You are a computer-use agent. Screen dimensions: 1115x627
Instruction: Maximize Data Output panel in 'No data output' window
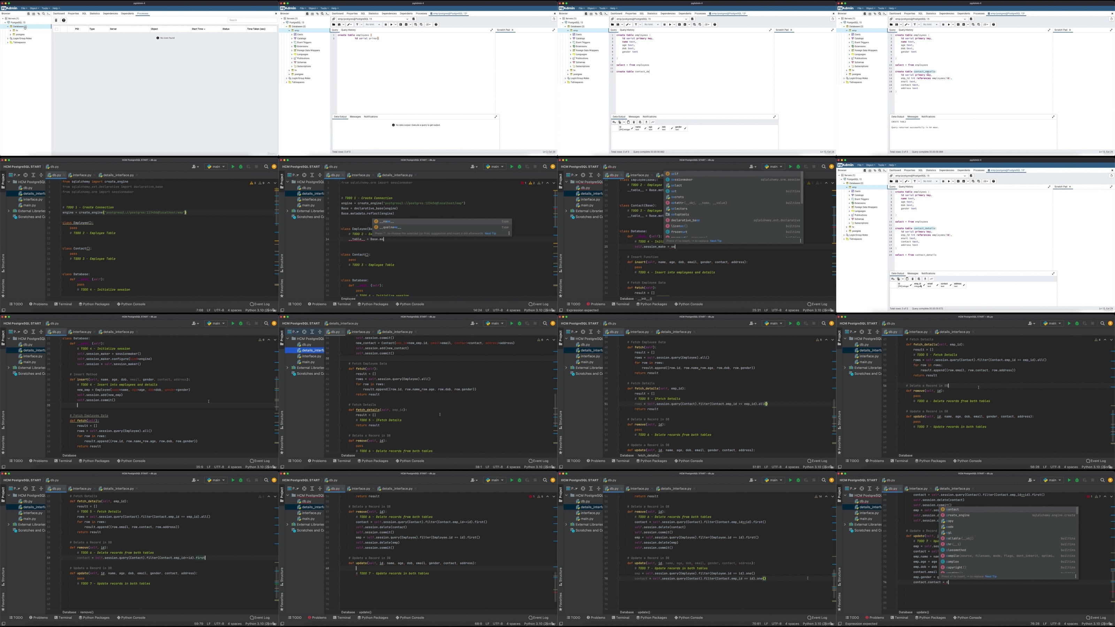(x=495, y=116)
